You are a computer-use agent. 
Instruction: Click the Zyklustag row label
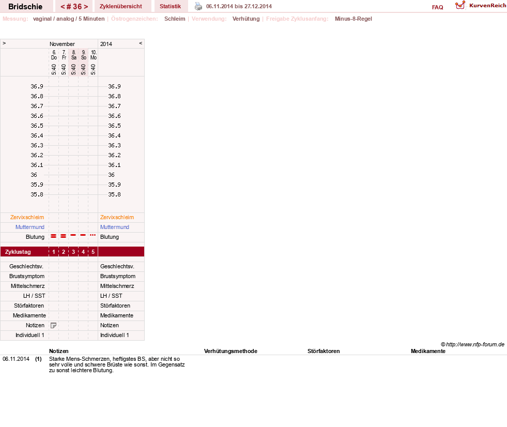[x=18, y=252]
